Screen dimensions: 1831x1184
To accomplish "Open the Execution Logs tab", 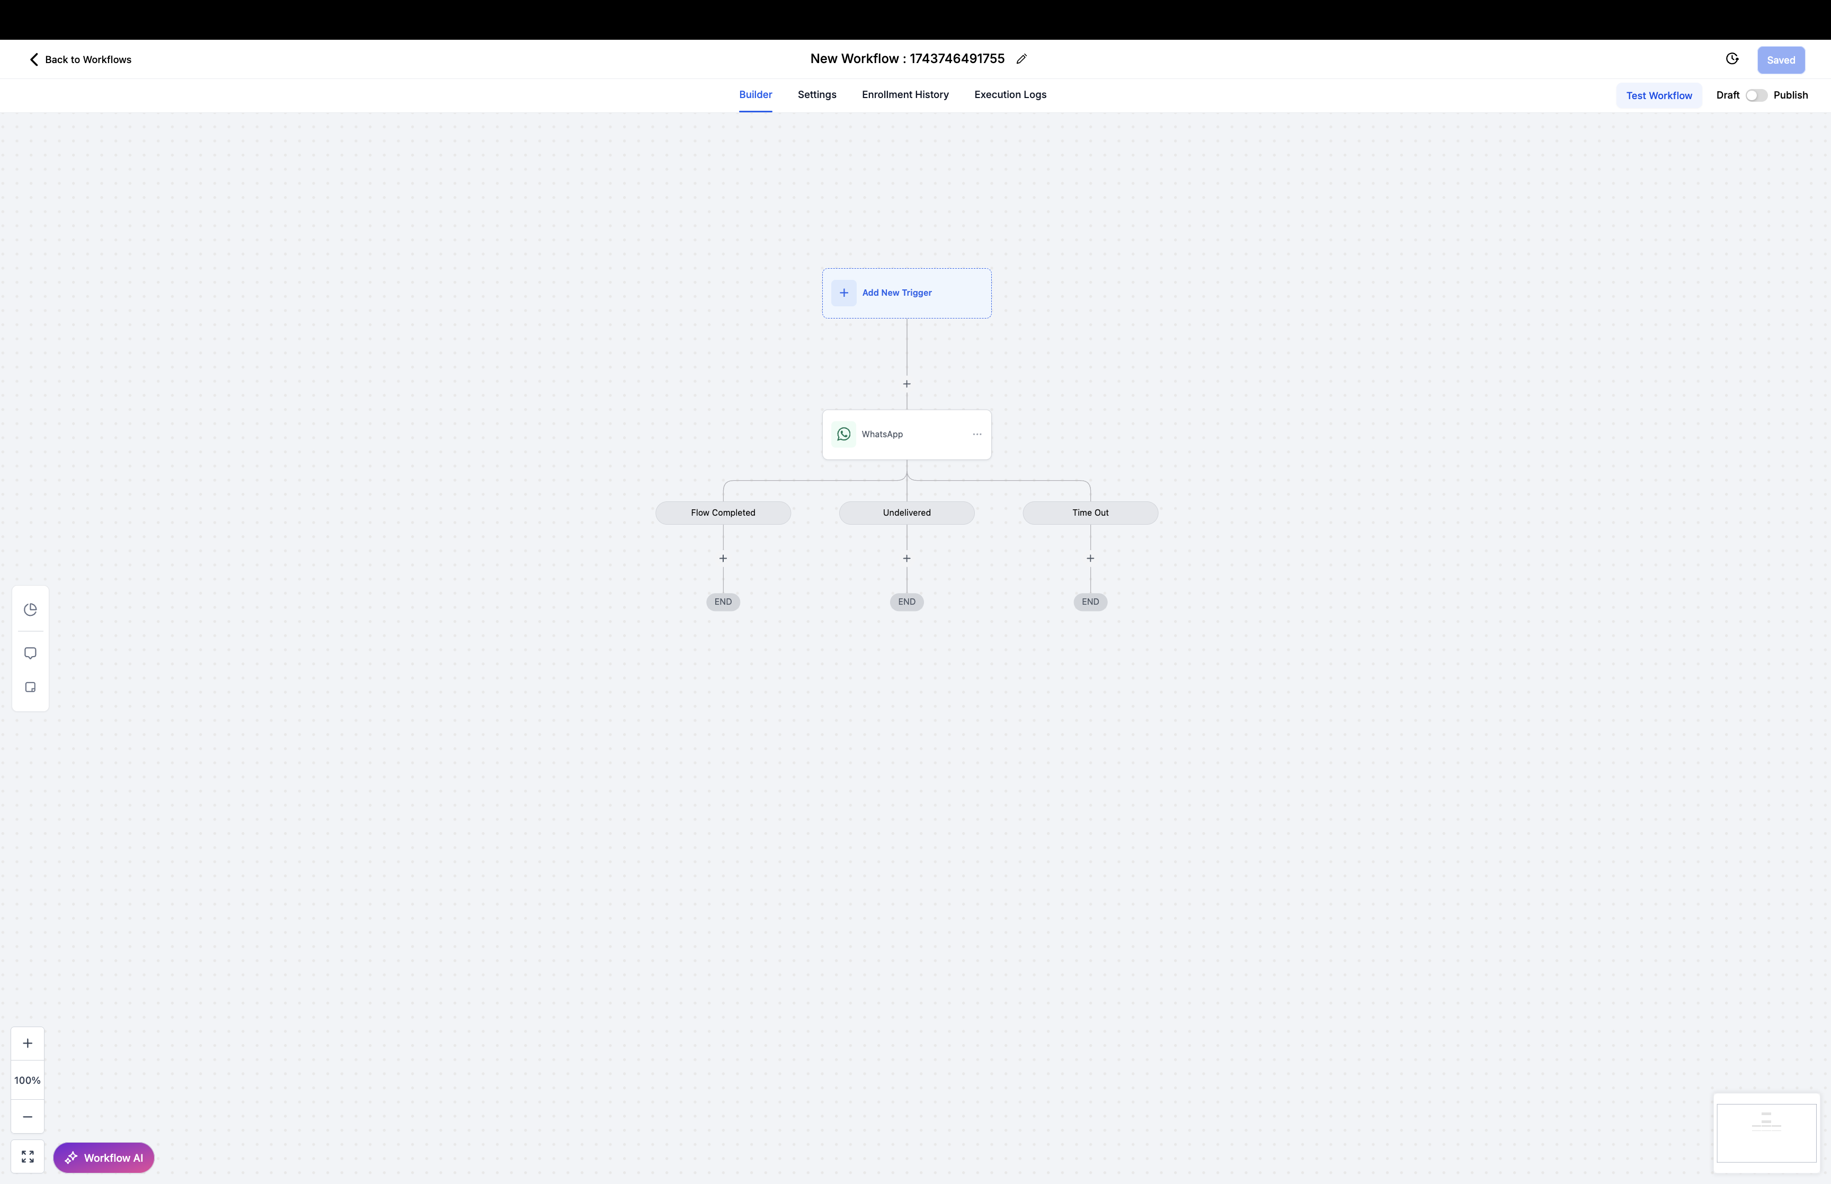I will (x=1010, y=94).
